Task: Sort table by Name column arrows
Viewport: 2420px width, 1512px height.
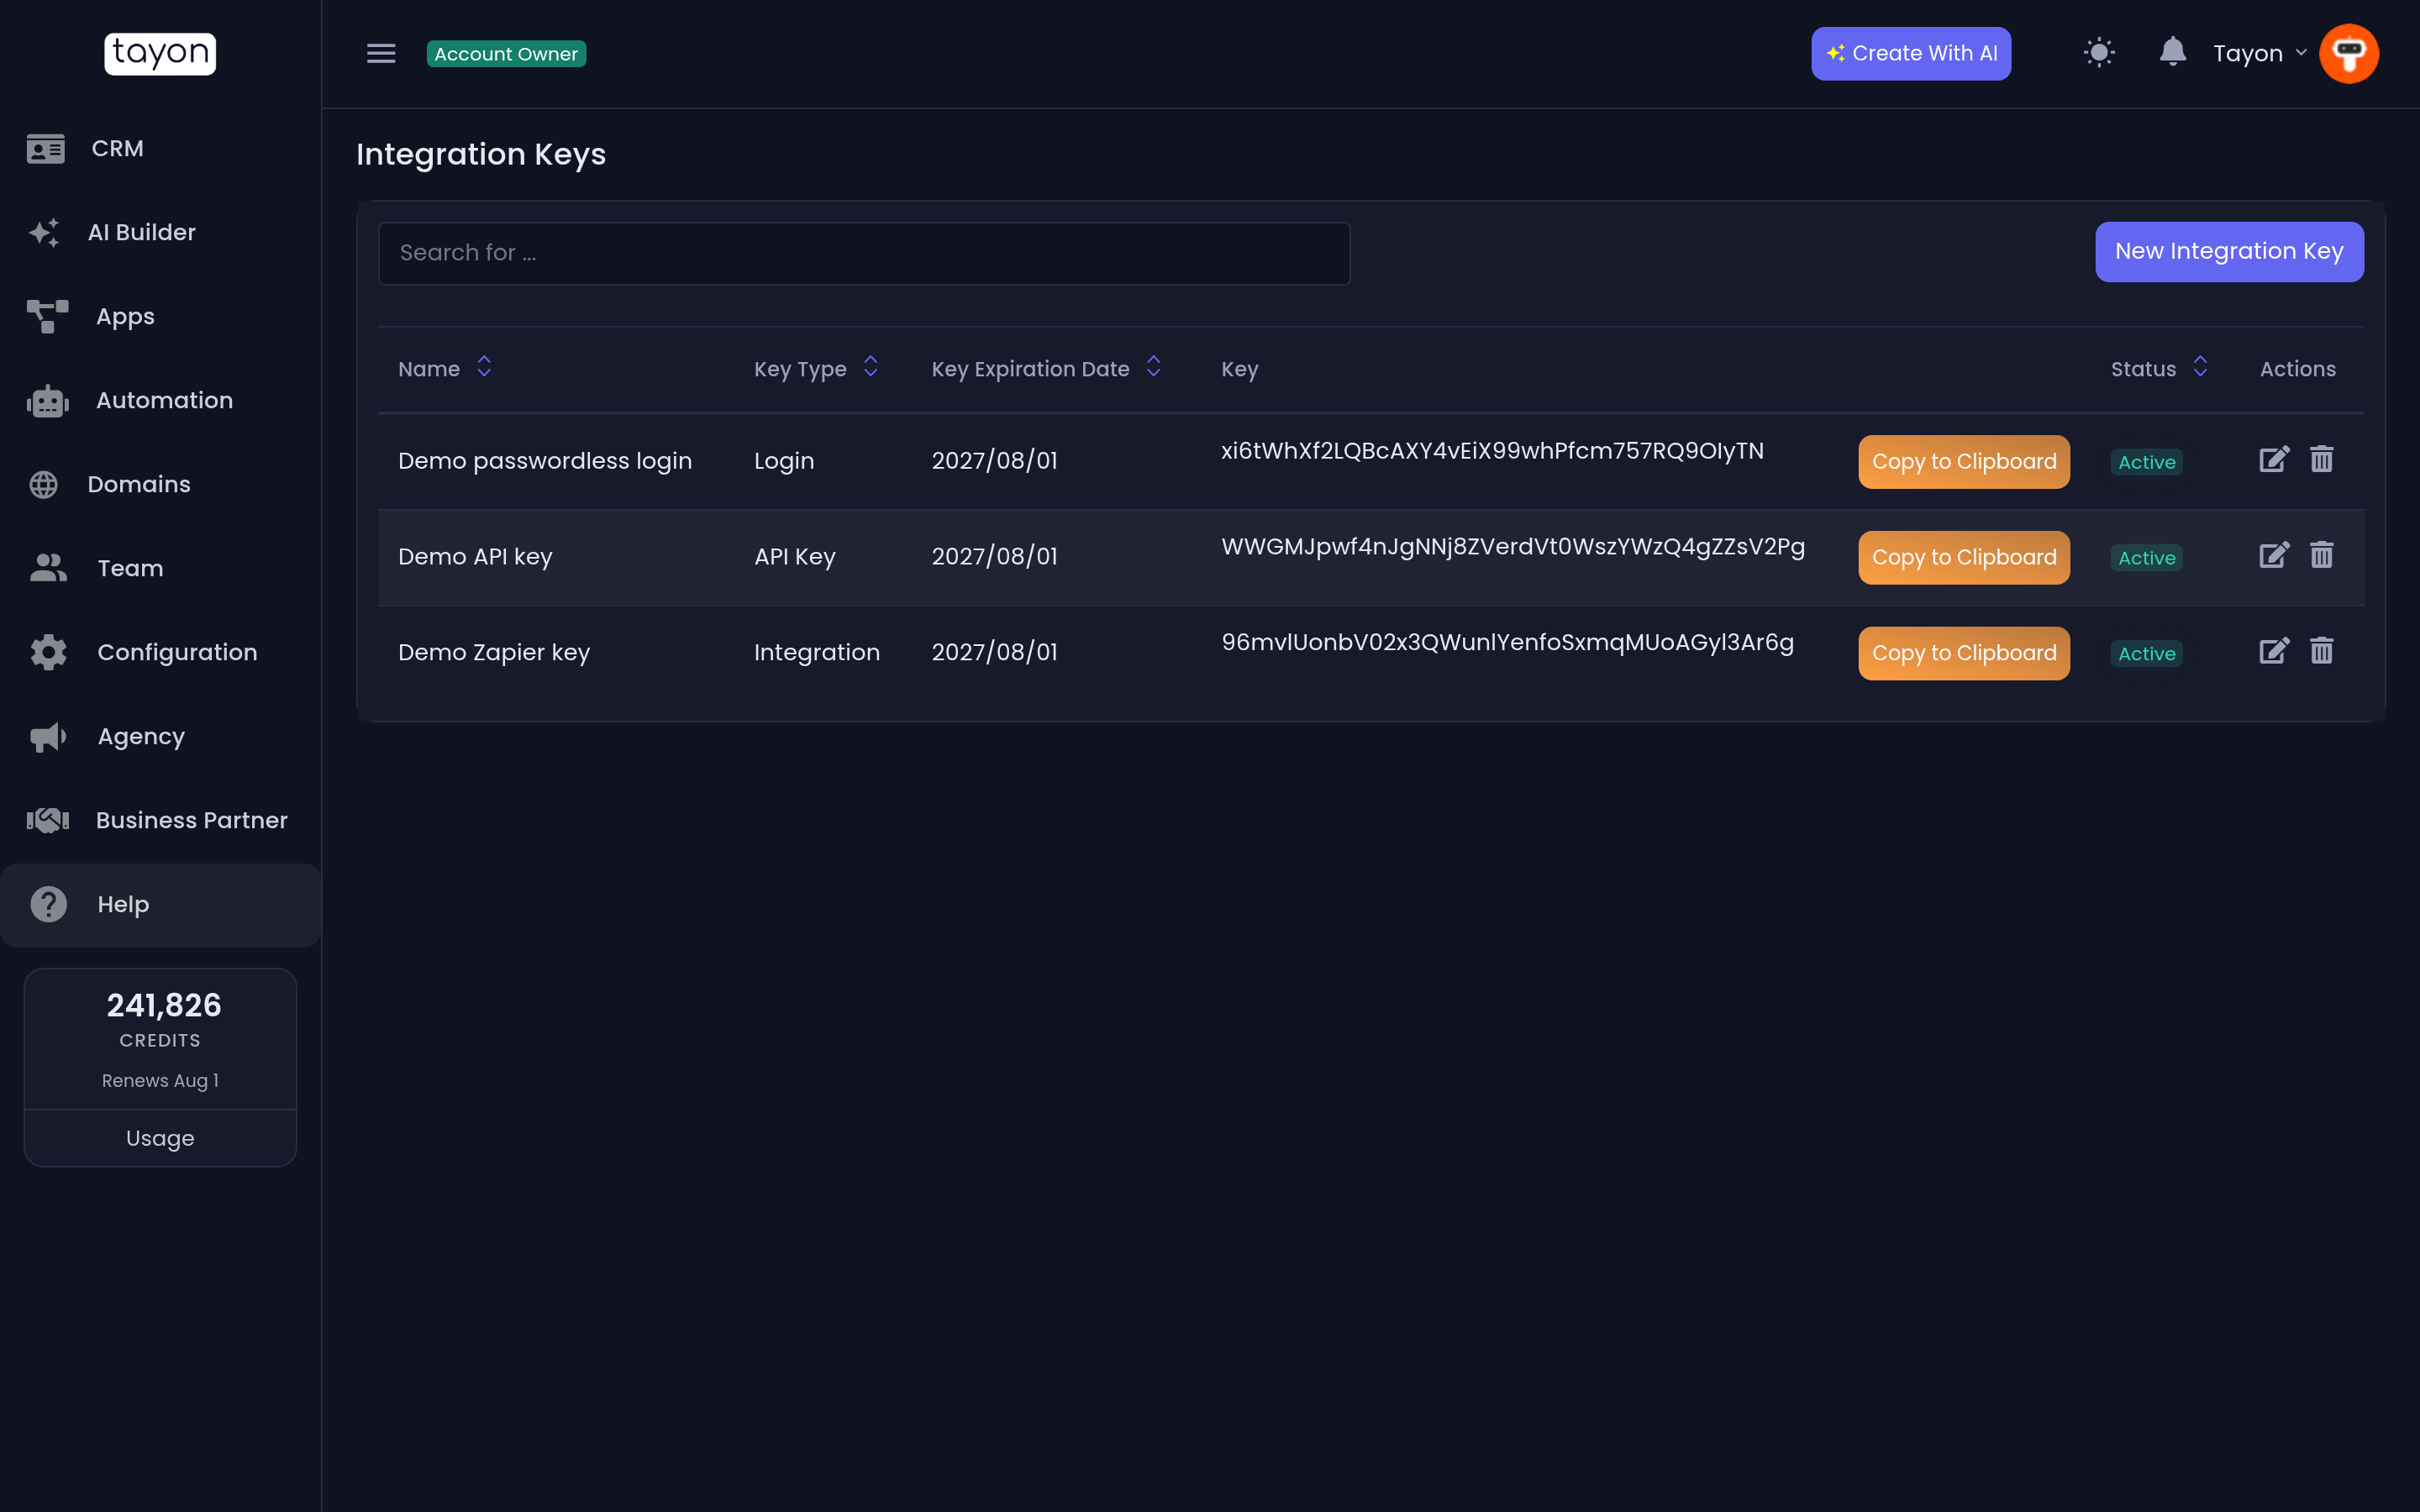Action: 484,367
